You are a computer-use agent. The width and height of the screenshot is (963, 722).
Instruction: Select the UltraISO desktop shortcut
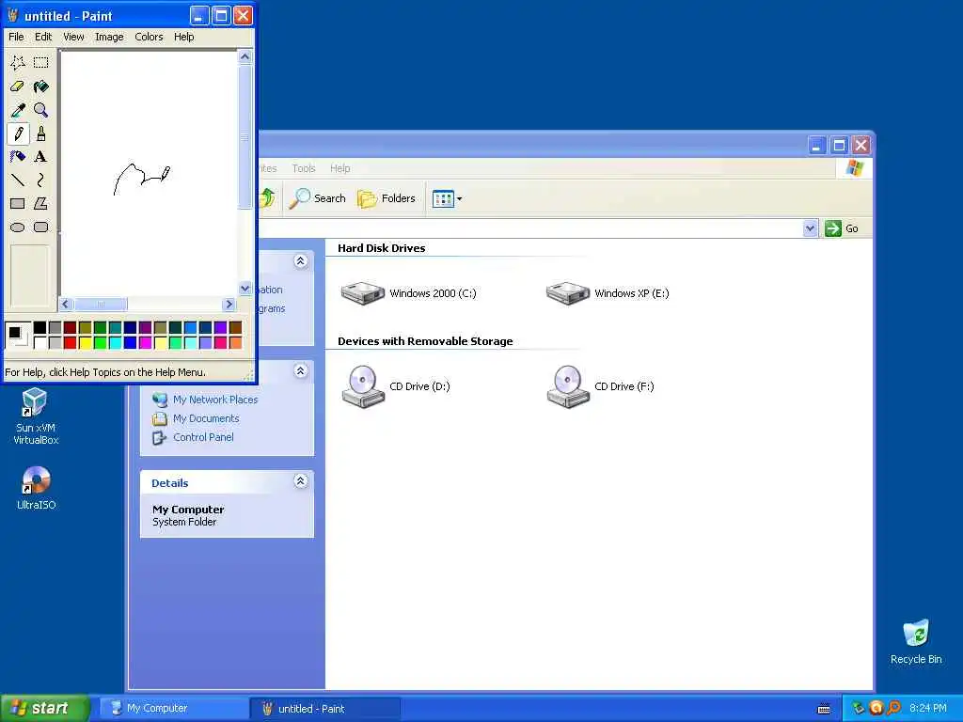point(36,488)
